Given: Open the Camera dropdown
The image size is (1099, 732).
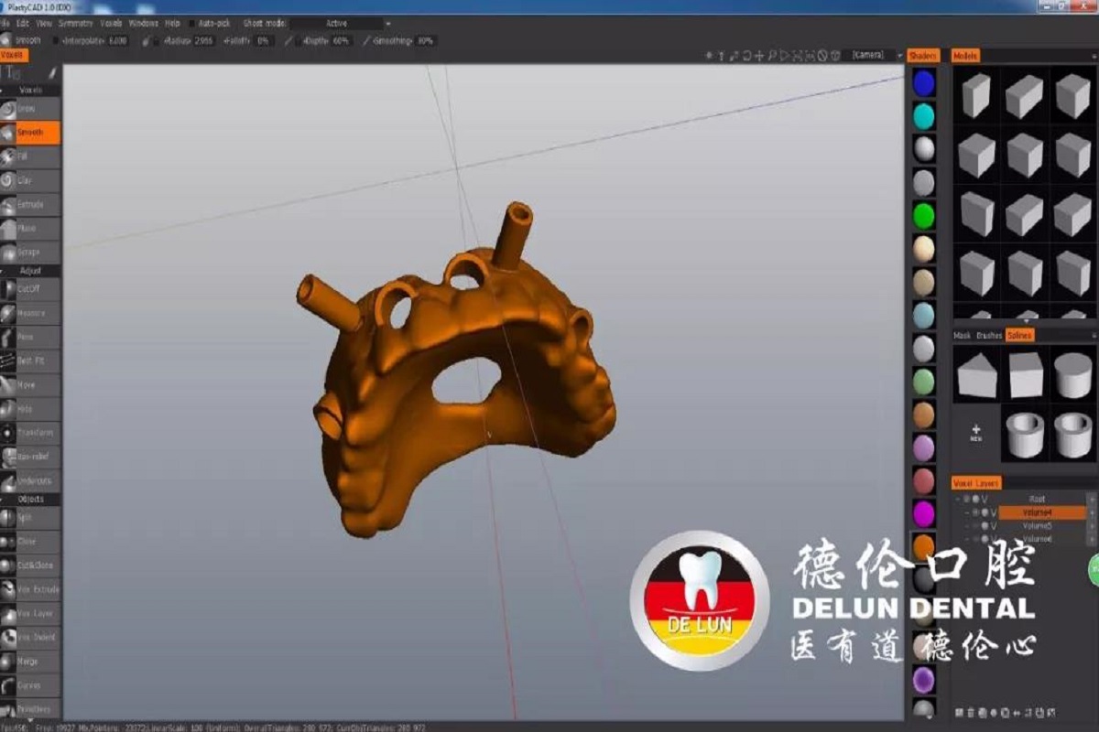Looking at the screenshot, I should point(875,55).
